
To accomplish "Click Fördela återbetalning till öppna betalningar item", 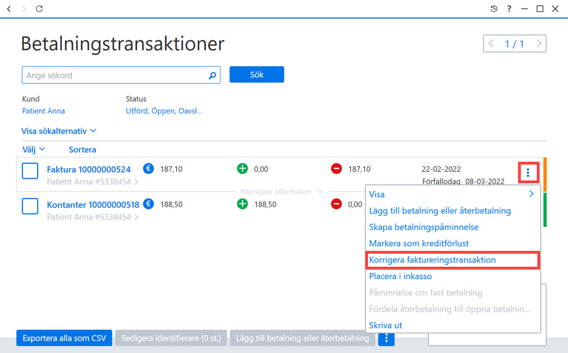I will [453, 309].
